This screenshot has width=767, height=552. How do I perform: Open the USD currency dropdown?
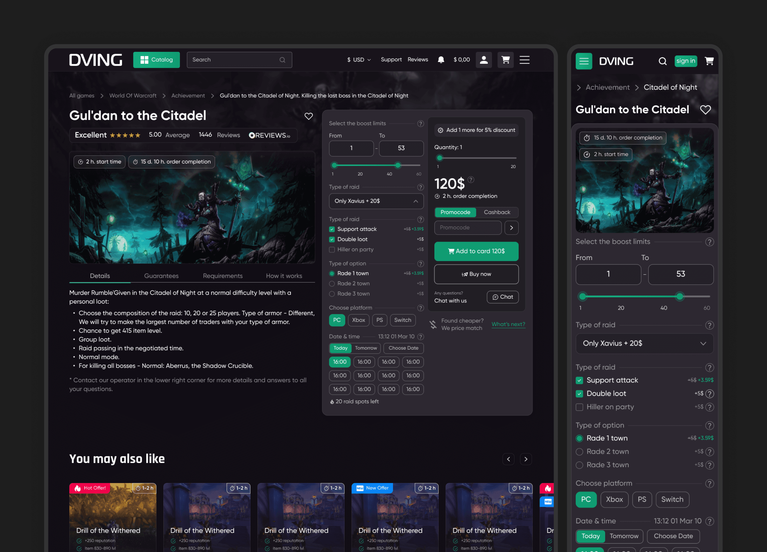click(359, 60)
